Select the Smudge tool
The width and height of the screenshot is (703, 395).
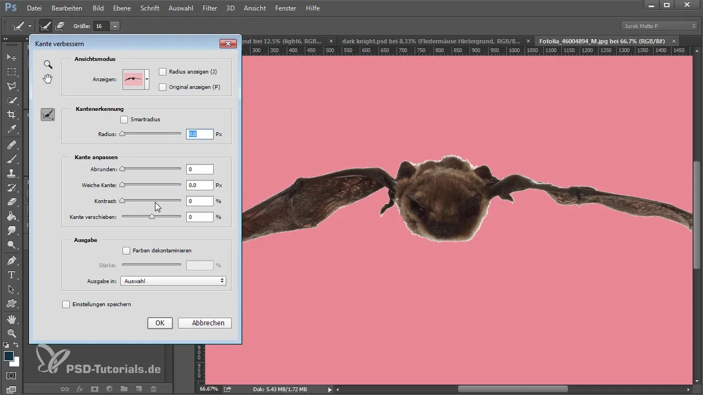11,230
